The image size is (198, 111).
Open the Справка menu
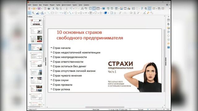click(x=86, y=5)
